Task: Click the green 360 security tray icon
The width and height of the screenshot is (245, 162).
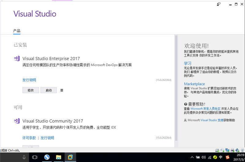Action: (215, 157)
